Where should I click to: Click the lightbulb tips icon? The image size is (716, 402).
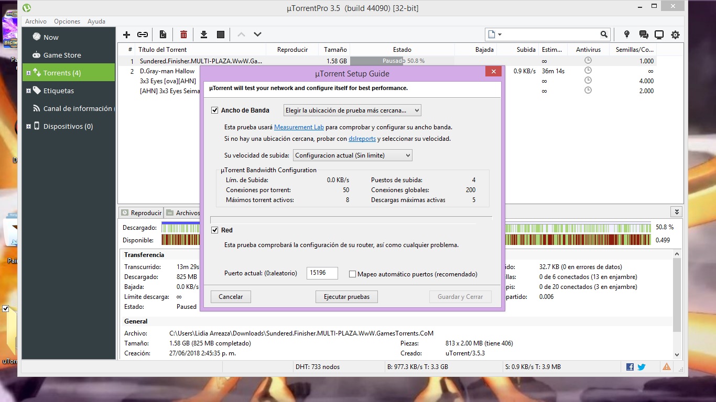tap(626, 35)
